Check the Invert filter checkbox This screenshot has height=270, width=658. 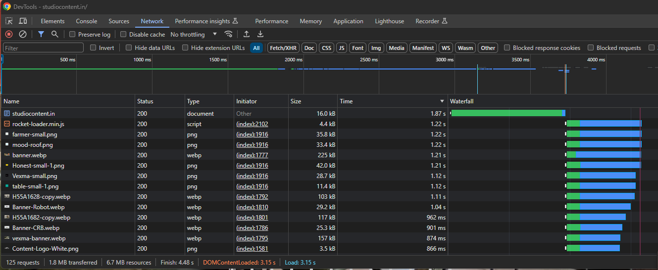(93, 47)
